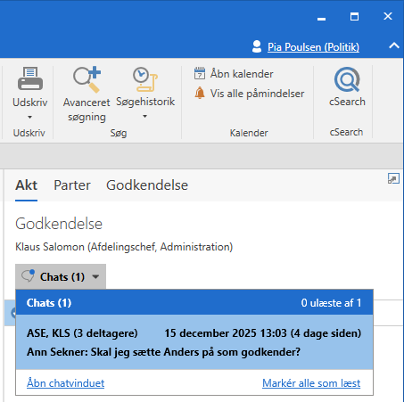This screenshot has width=404, height=402.
Task: Expand the Søgehistorik dropdown arrow
Action: (x=144, y=117)
